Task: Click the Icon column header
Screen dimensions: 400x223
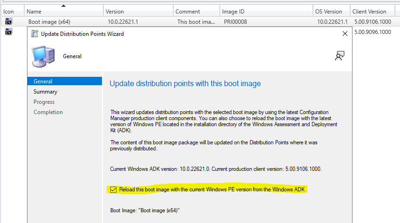Action: (13, 12)
